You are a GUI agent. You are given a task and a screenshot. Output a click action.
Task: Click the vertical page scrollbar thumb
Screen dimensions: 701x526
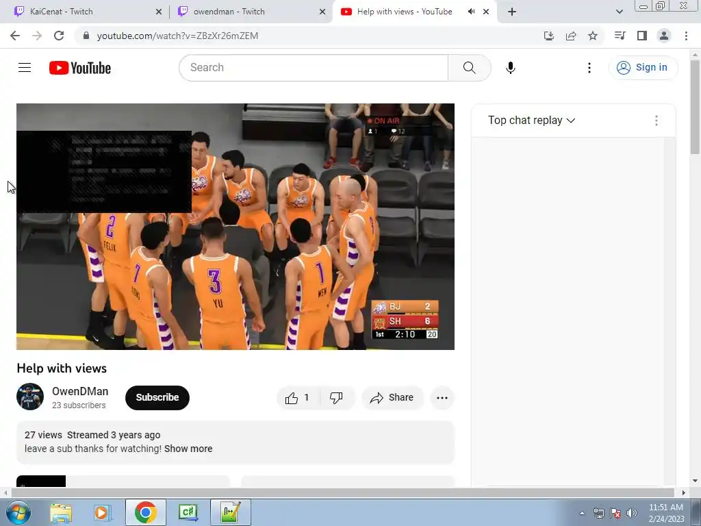(695, 108)
